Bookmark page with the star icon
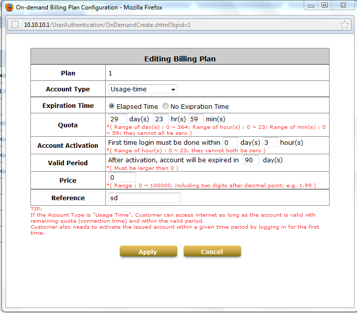 pyautogui.click(x=344, y=24)
